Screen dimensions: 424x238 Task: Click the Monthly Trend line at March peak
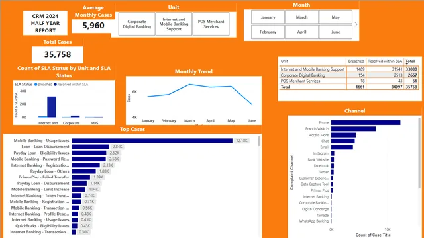click(x=189, y=85)
